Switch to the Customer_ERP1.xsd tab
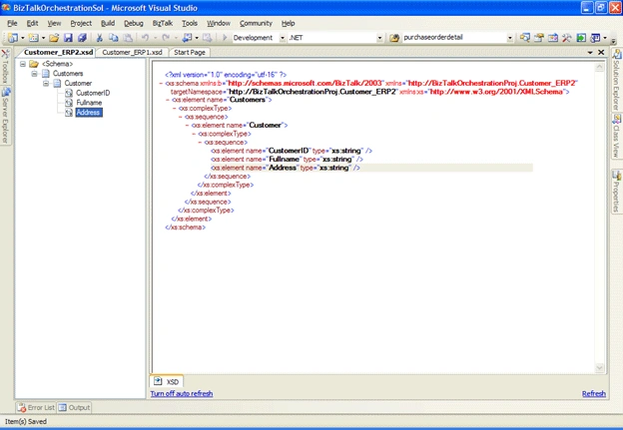 (x=133, y=53)
